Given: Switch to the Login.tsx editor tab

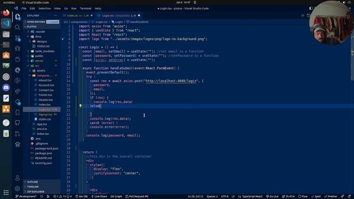Looking at the screenshot, I should pos(119,15).
